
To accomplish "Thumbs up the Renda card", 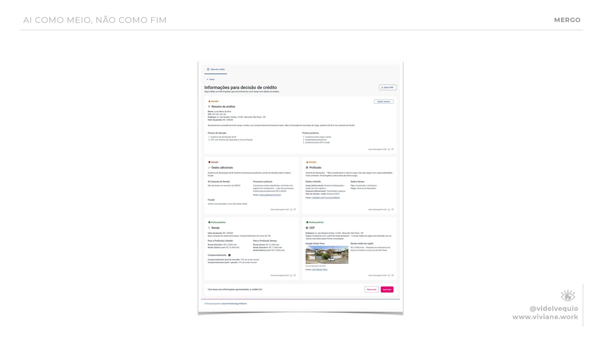I will [291, 275].
